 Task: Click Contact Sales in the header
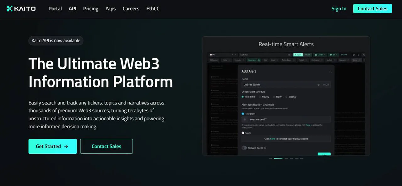tap(372, 8)
